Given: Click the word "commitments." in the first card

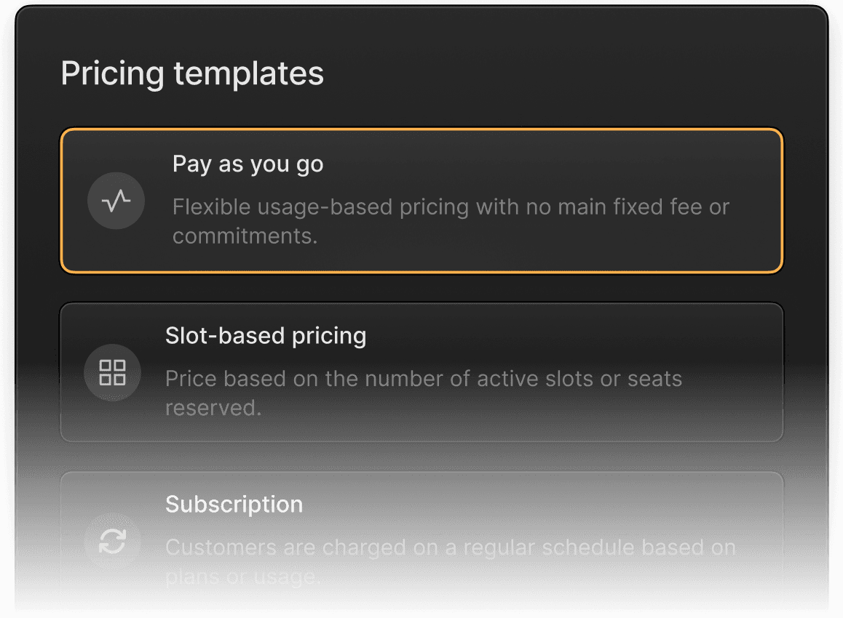Looking at the screenshot, I should [x=245, y=236].
